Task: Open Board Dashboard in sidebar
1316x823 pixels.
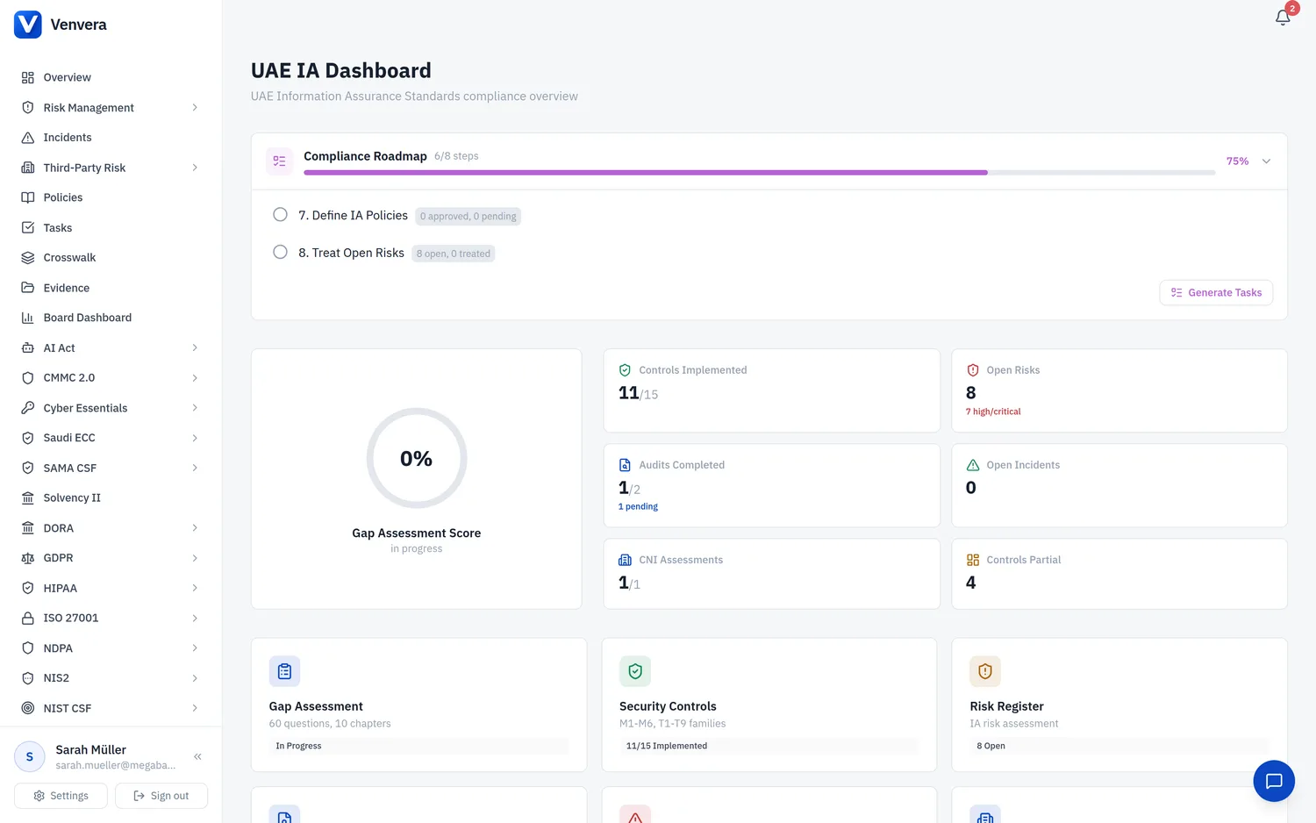Action: tap(111, 318)
